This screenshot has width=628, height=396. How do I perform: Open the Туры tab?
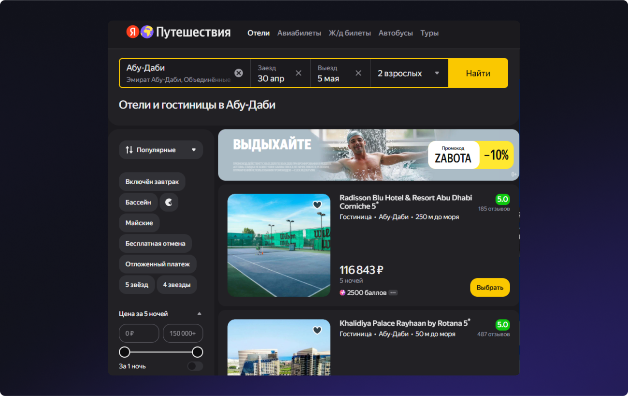pos(429,33)
